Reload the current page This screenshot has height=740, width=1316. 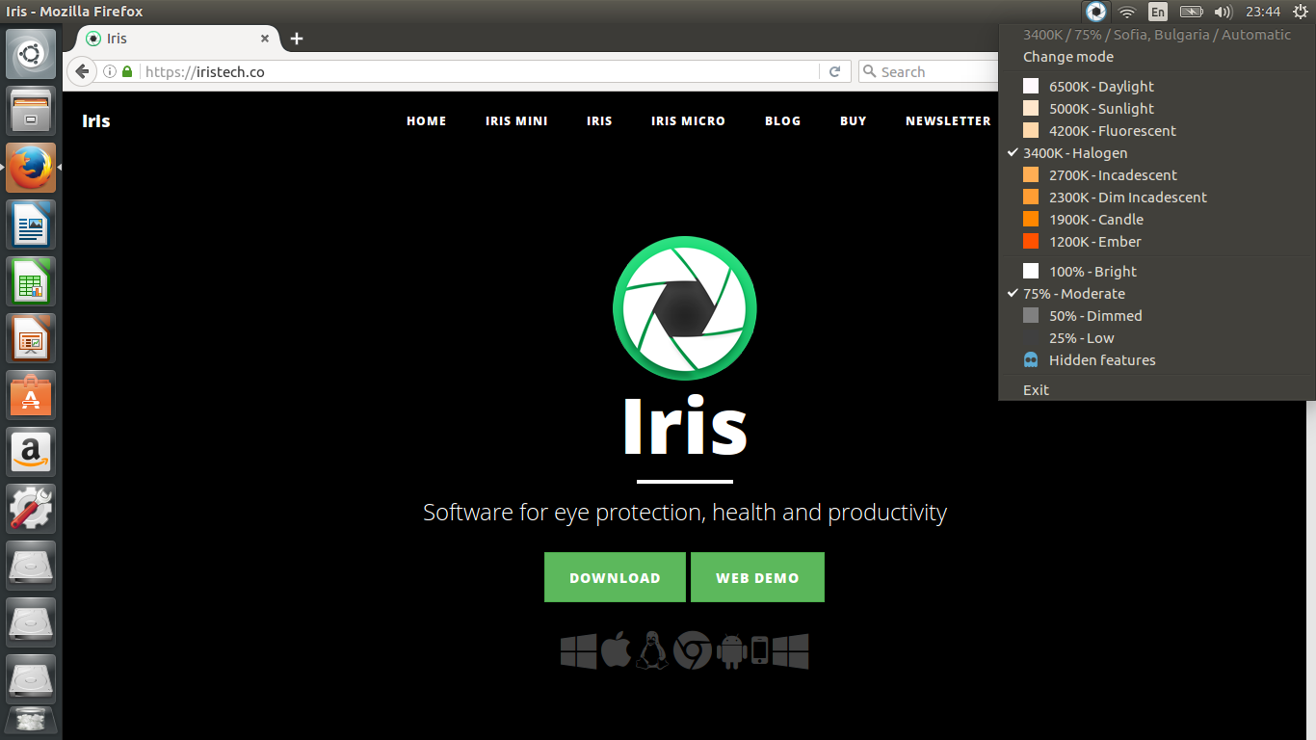coord(834,71)
